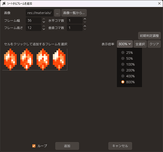Click the フレーム高さ value field
The height and width of the screenshot is (152, 163).
[x=34, y=28]
